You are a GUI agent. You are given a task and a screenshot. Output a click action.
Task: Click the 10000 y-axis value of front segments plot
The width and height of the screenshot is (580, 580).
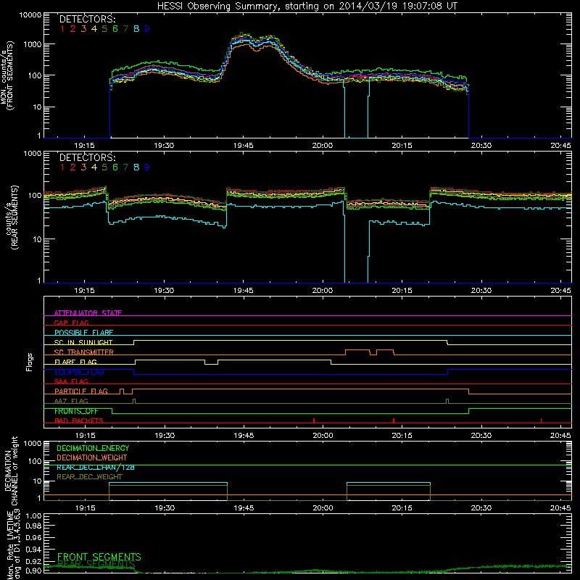[30, 15]
